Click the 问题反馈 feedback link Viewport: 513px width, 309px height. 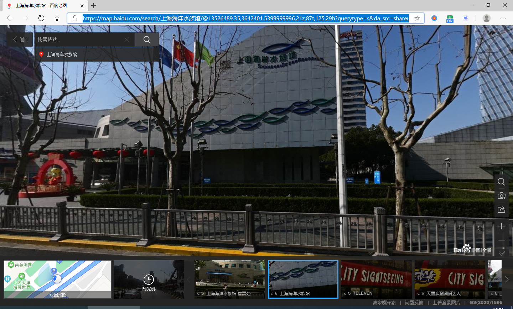tap(414, 303)
